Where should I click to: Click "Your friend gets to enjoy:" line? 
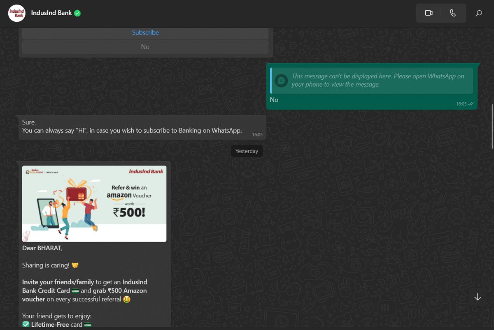[x=57, y=316]
